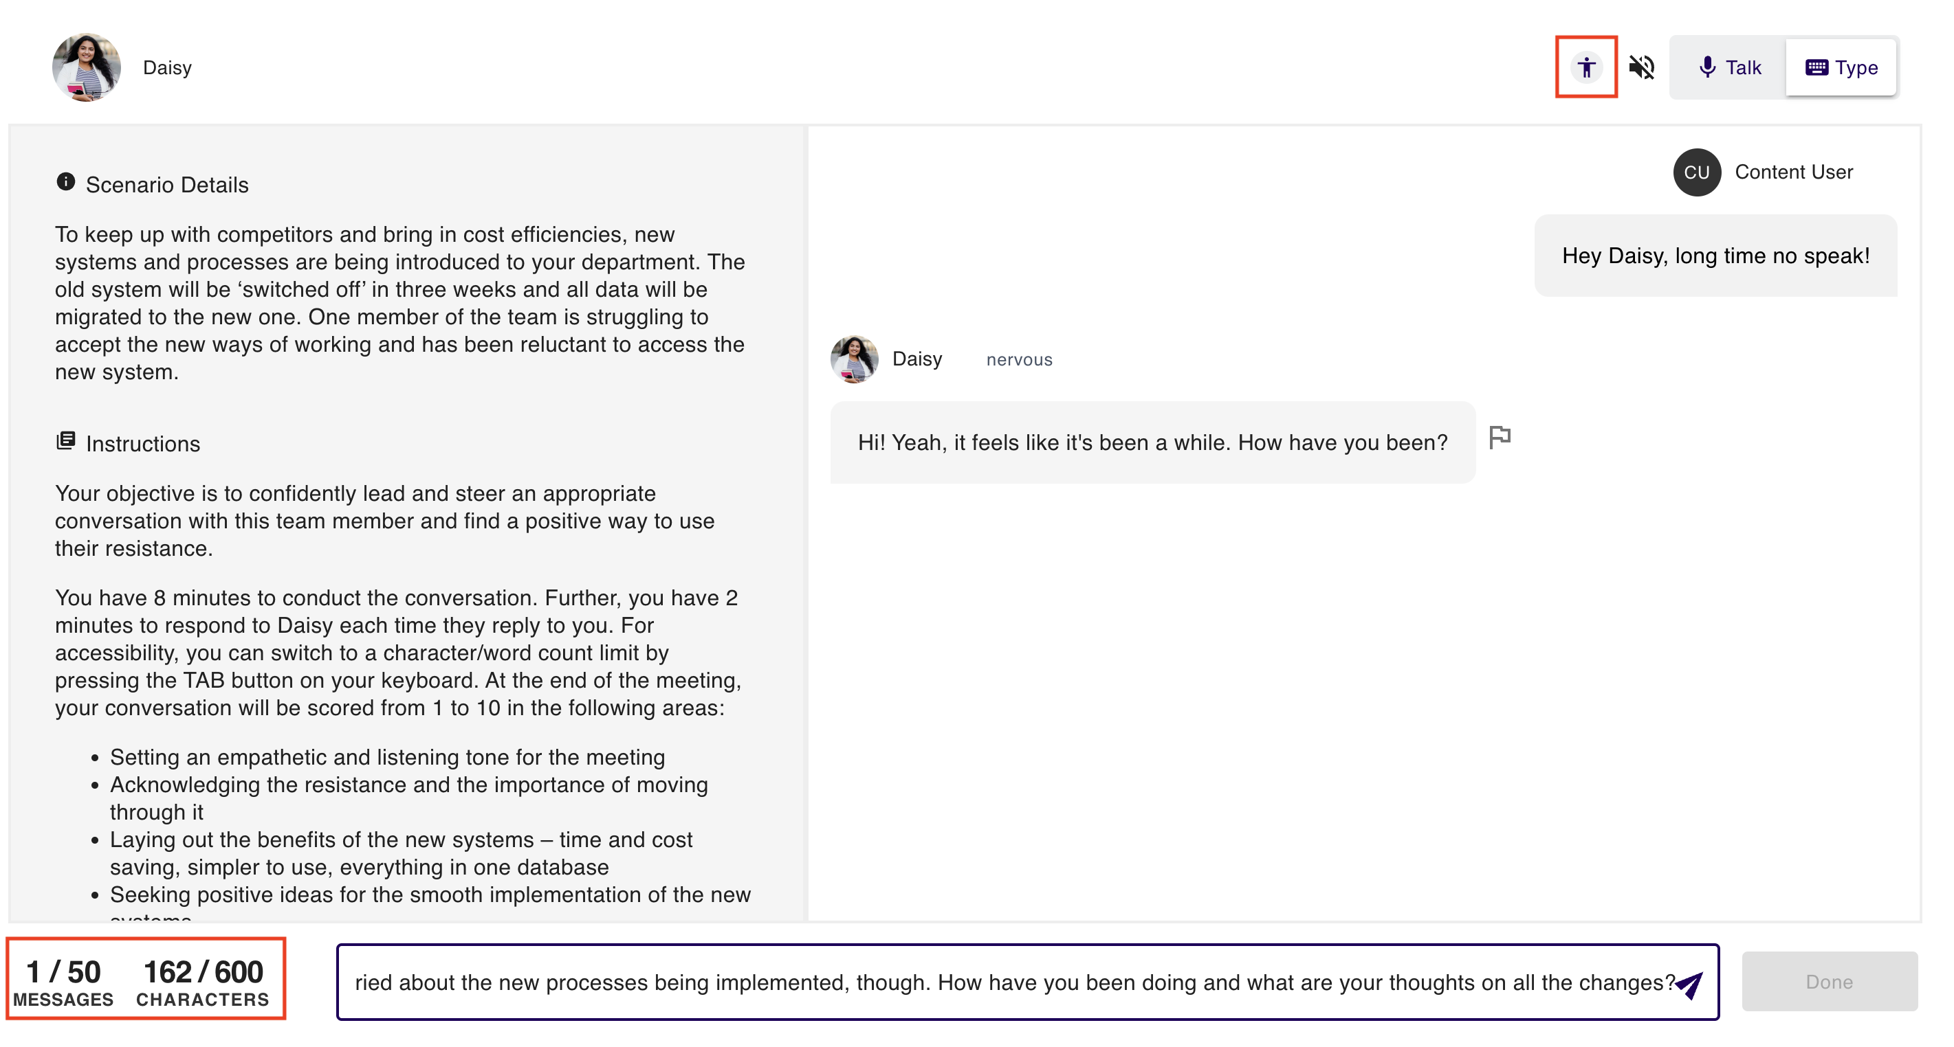The height and width of the screenshot is (1047, 1954).
Task: Select the 'Hey Daisy, long time no speak!' bubble
Action: [1715, 256]
